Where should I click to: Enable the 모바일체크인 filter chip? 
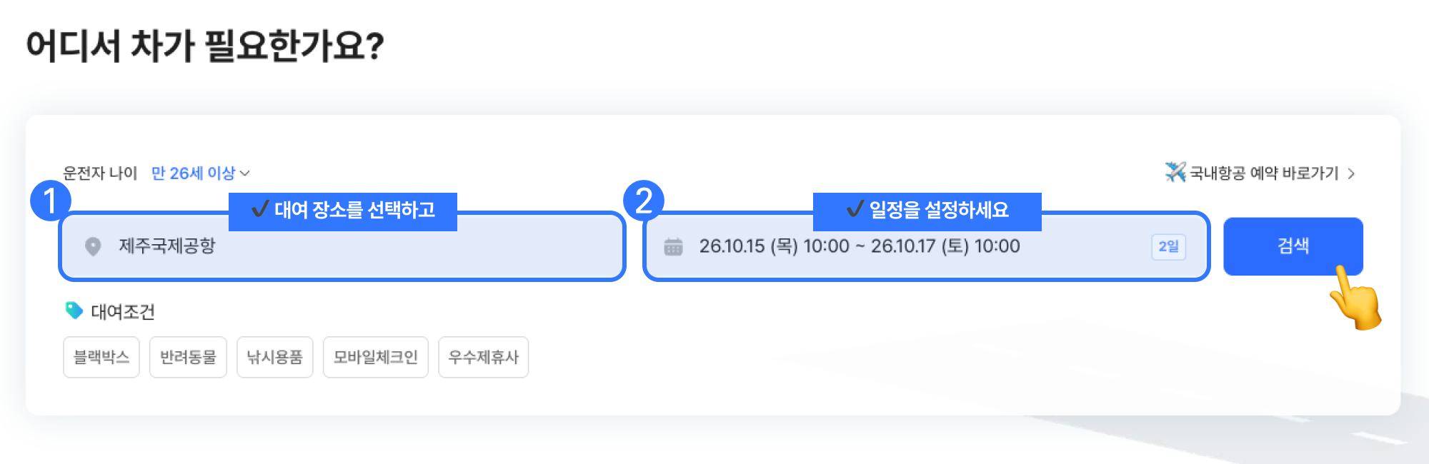(376, 357)
